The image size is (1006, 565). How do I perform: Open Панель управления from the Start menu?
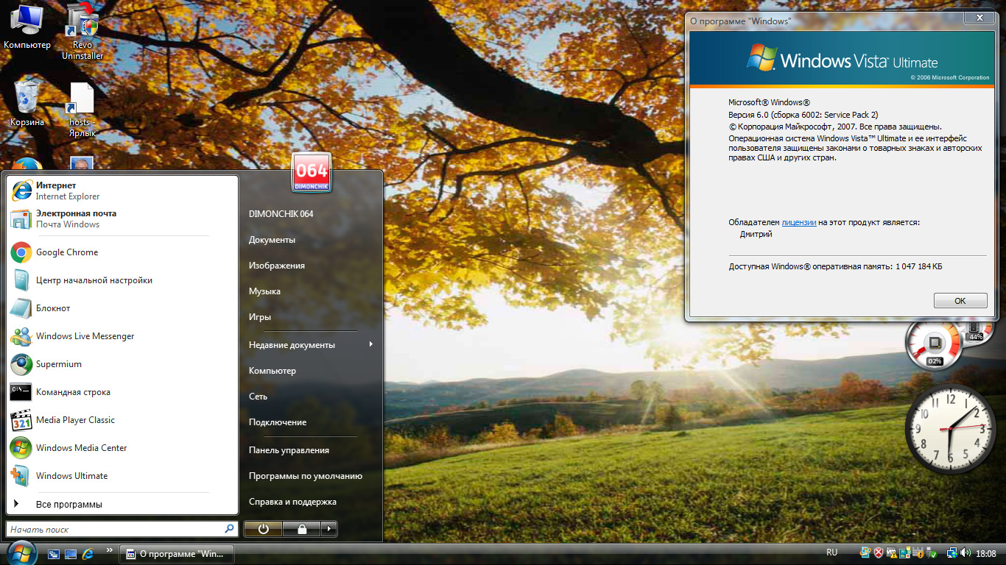289,450
